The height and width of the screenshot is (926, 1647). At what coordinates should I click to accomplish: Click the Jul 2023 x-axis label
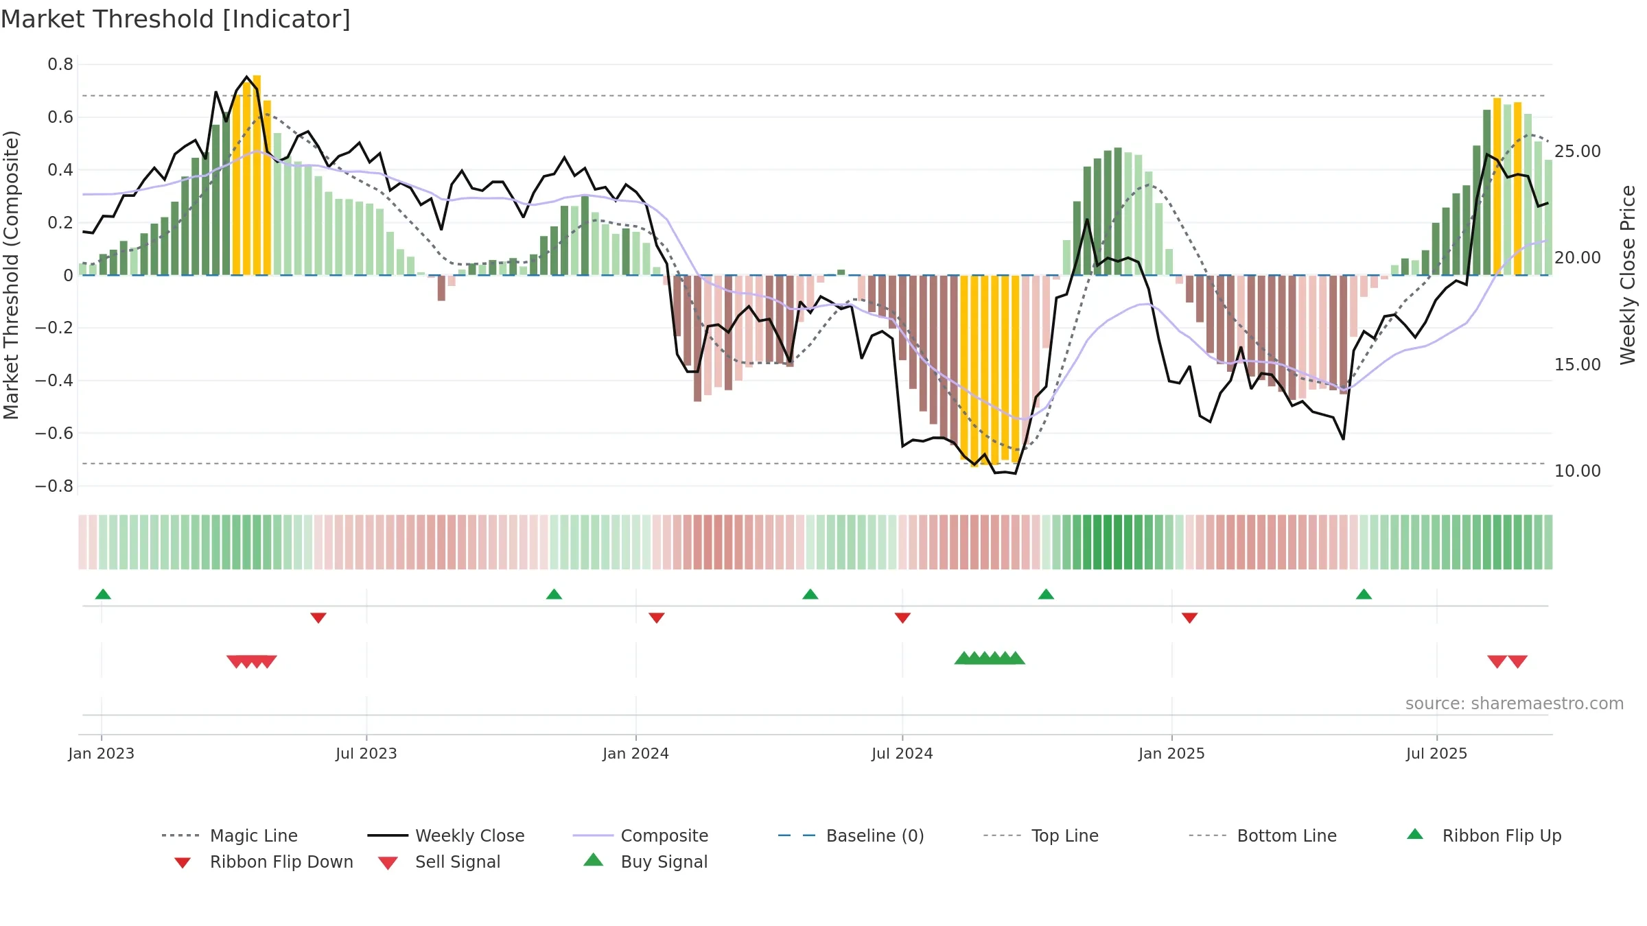click(366, 753)
